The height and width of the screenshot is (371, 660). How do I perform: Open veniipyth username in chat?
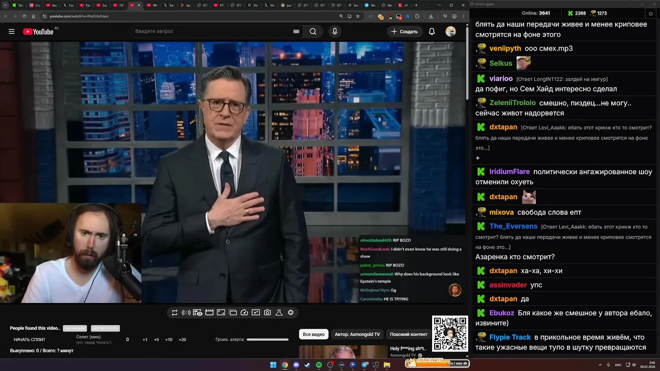coord(505,48)
